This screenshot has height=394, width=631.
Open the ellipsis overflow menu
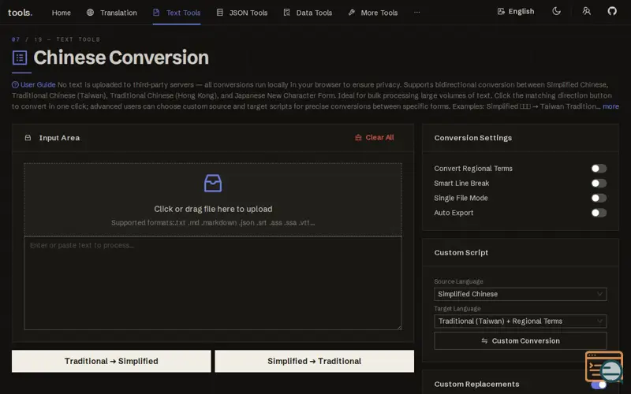tap(417, 13)
